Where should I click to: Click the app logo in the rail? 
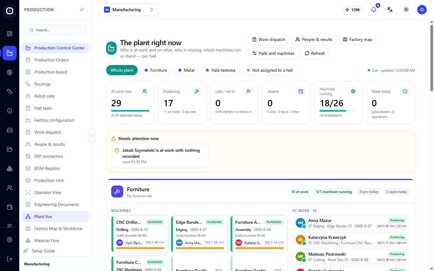tap(10, 11)
